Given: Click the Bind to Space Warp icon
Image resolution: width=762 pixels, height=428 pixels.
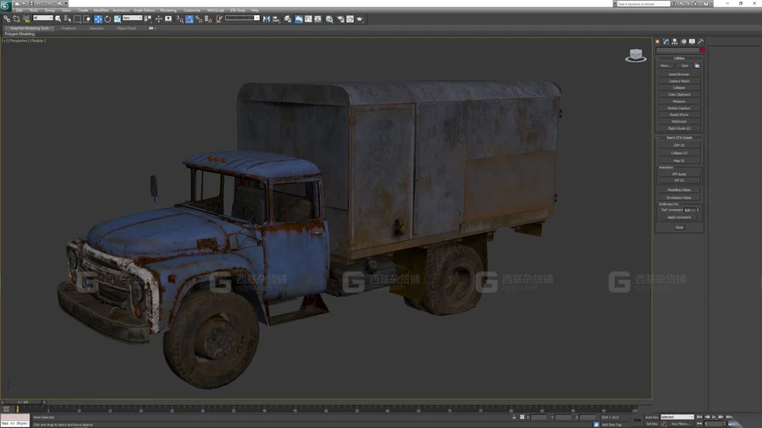Looking at the screenshot, I should pyautogui.click(x=26, y=19).
